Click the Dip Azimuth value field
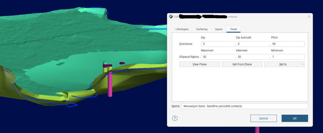Screen dimensions: 323x133 [253, 44]
